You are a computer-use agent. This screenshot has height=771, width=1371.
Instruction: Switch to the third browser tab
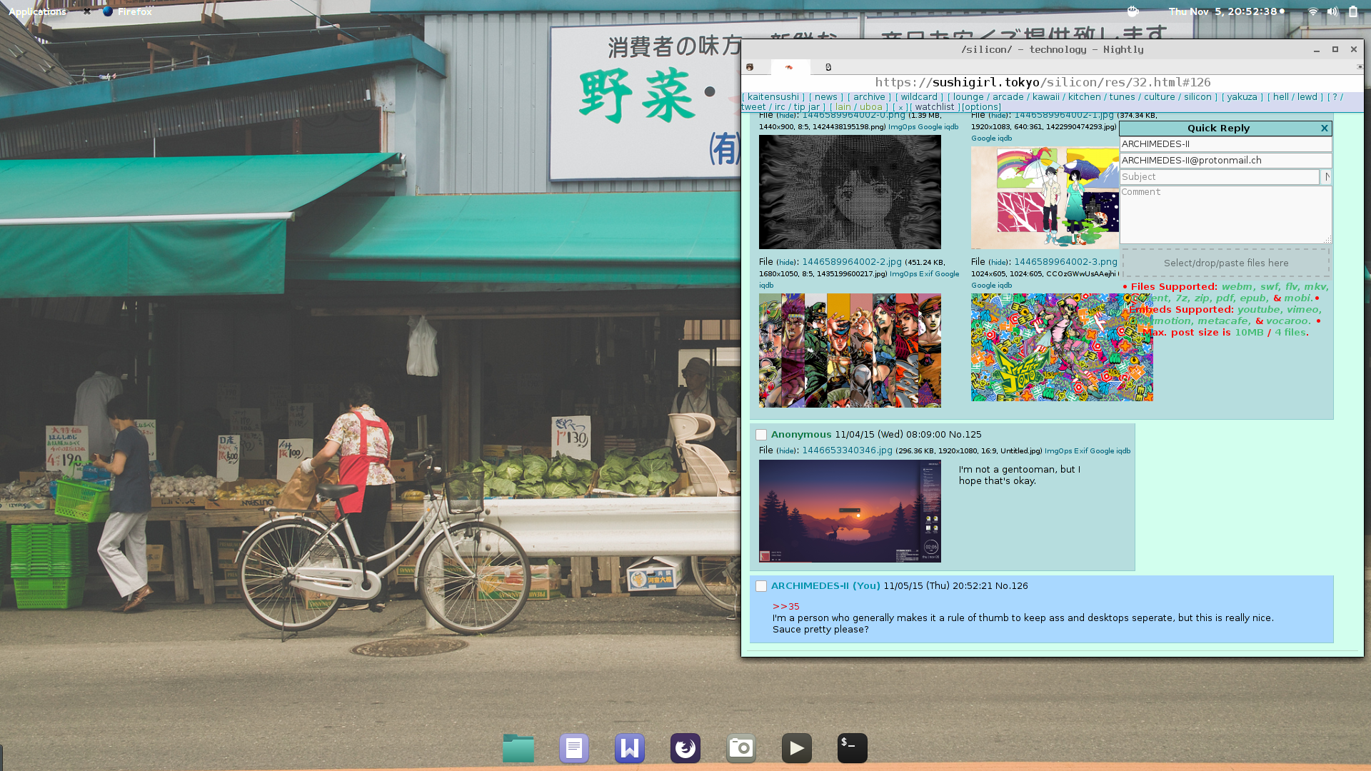[828, 67]
